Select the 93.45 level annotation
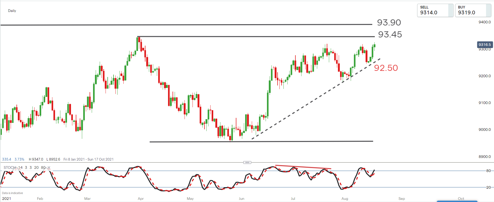This screenshot has width=494, height=202. point(390,35)
